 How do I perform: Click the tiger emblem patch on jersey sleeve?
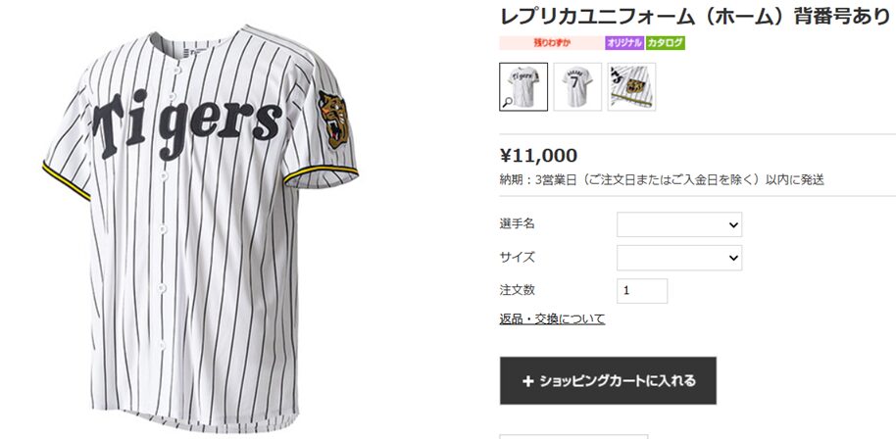[332, 120]
